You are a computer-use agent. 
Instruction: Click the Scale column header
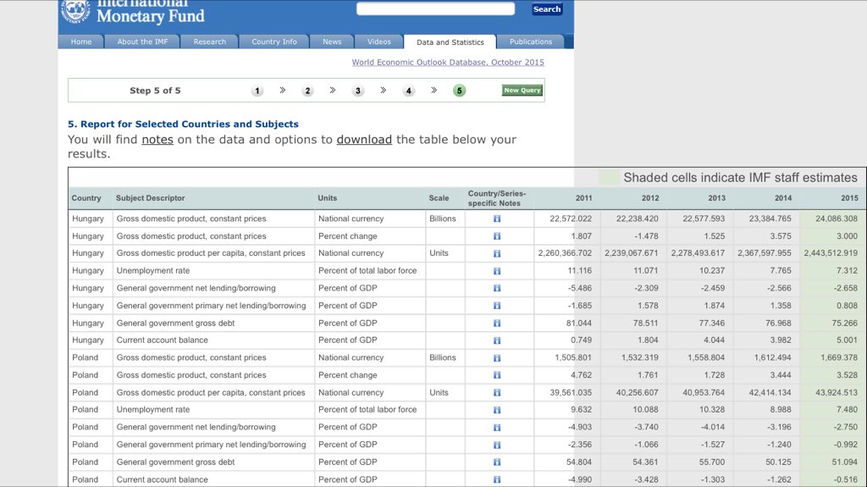(x=439, y=198)
